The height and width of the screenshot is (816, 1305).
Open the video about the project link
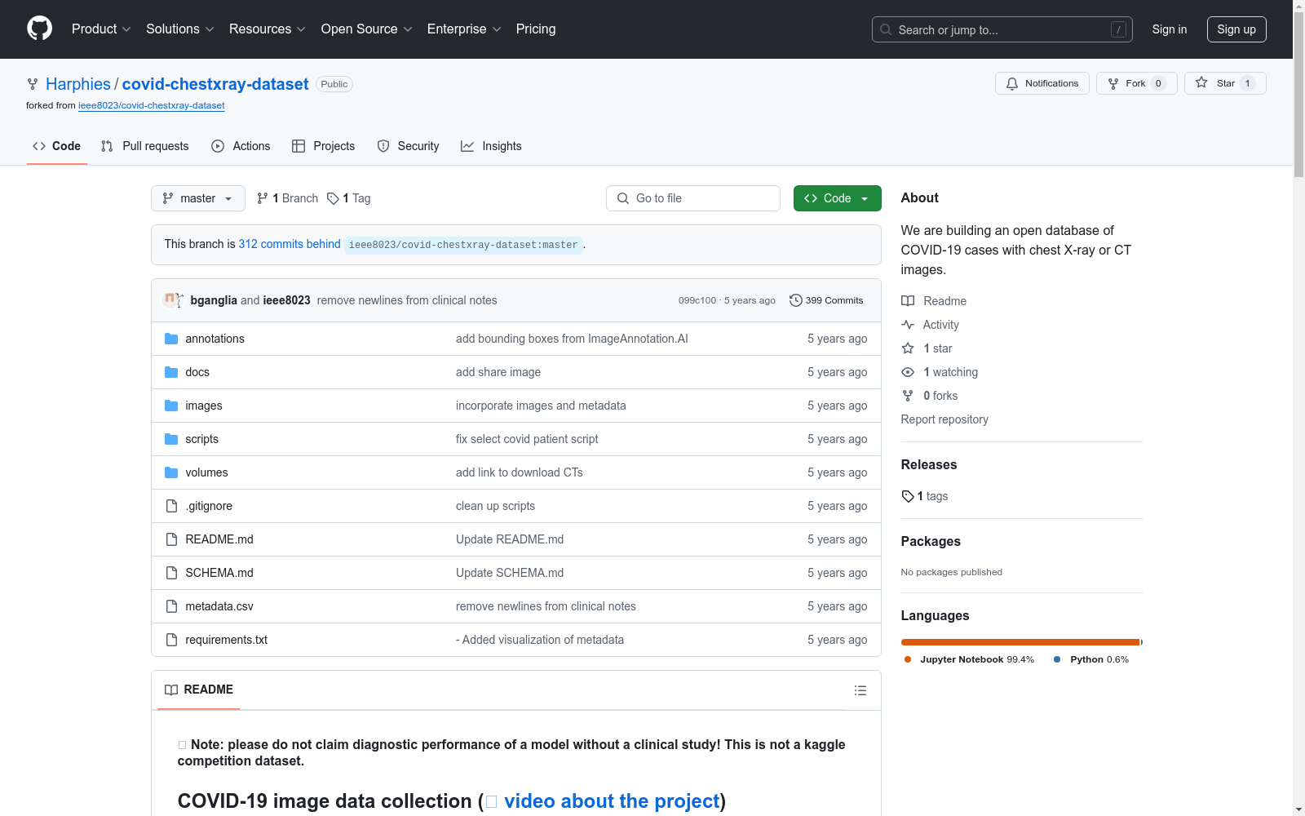click(612, 801)
